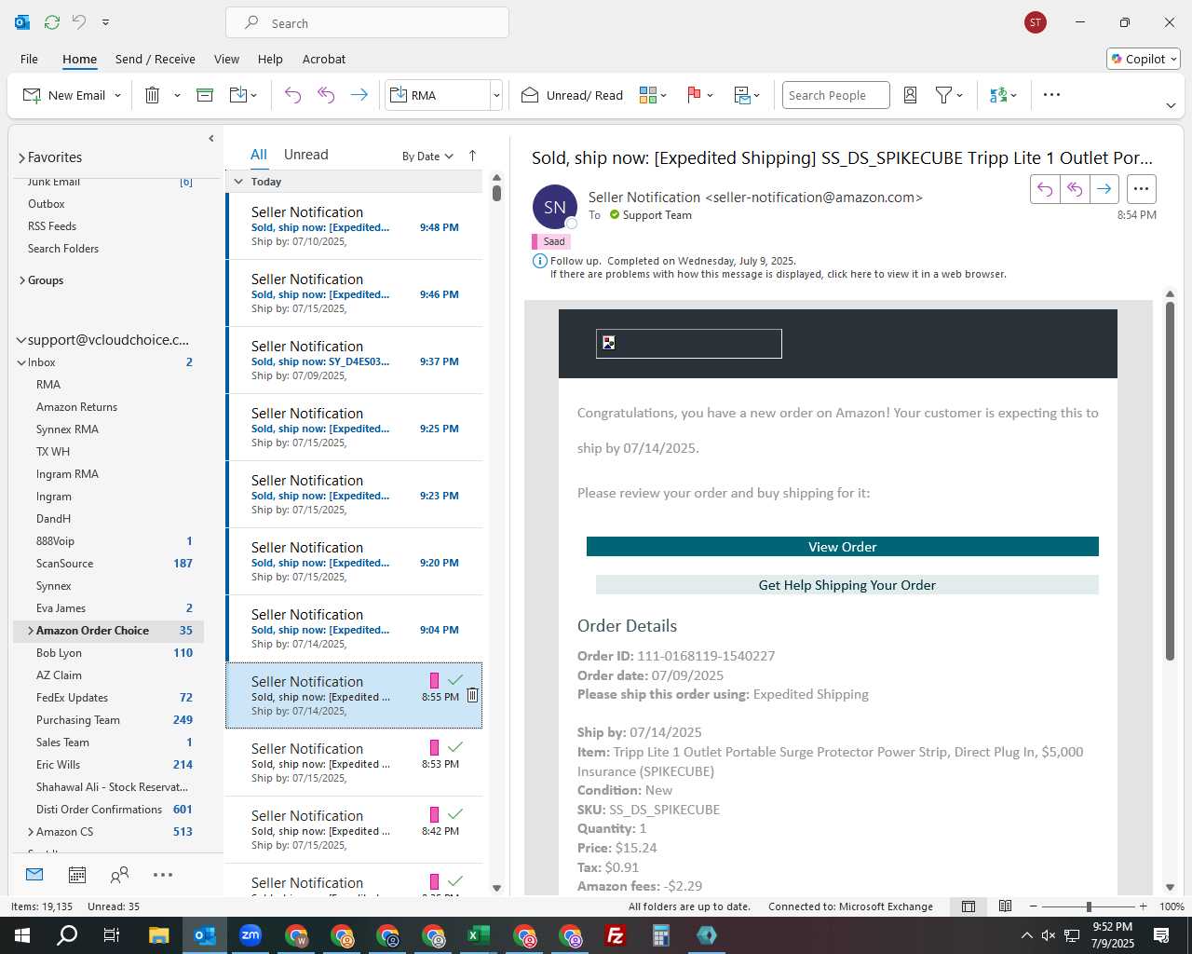The width and height of the screenshot is (1192, 954).
Task: Open the Acrobat tab
Action: [x=324, y=59]
